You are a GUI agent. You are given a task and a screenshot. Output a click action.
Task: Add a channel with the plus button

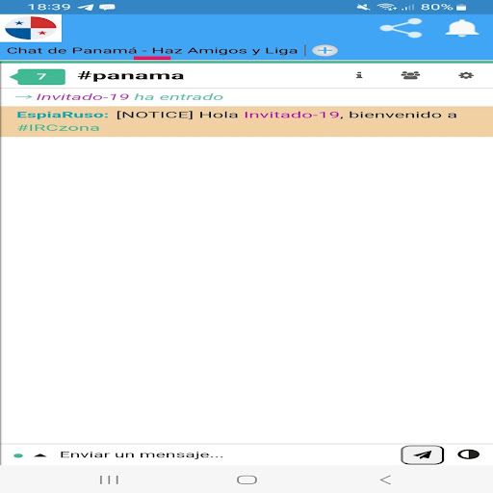pyautogui.click(x=324, y=50)
